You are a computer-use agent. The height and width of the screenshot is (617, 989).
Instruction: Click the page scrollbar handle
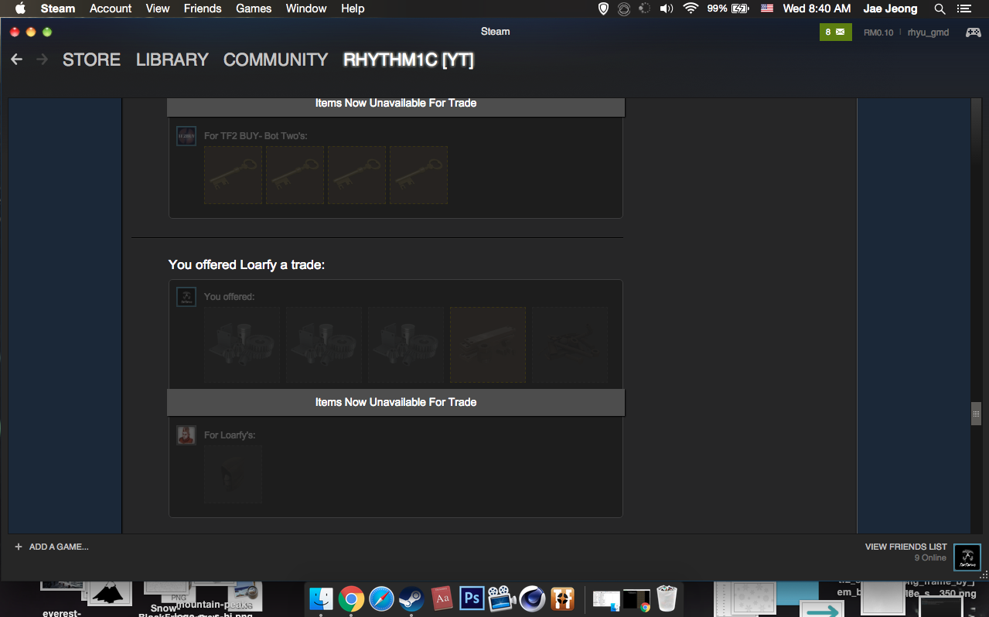(x=976, y=414)
